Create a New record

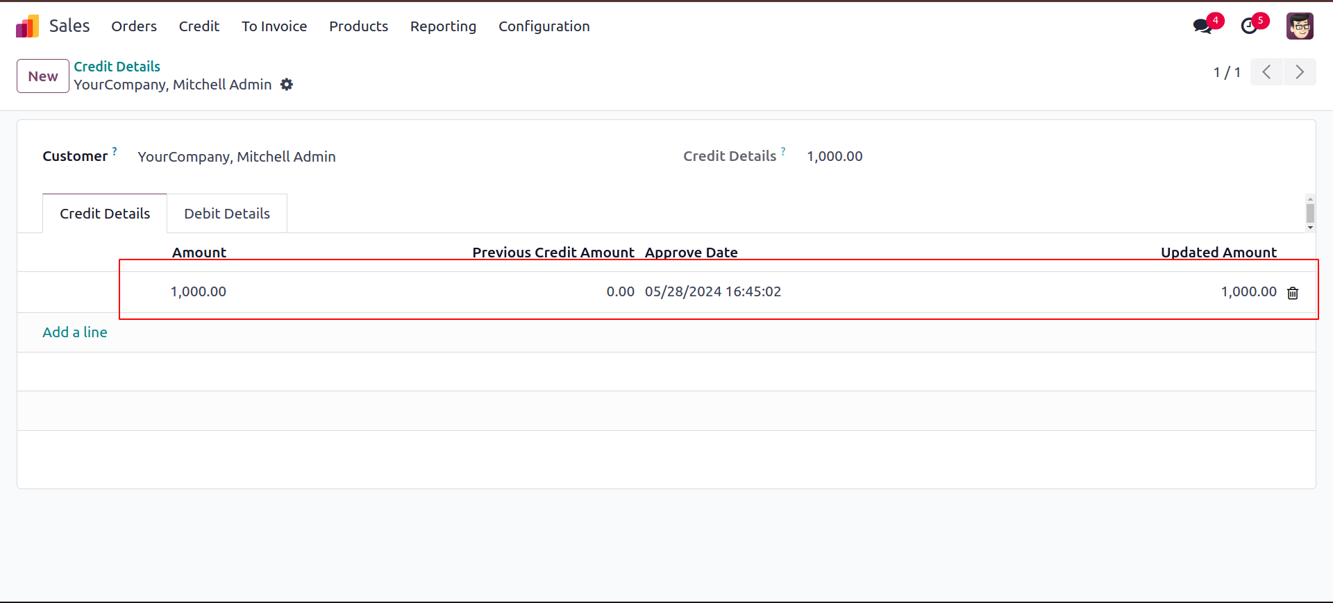43,76
